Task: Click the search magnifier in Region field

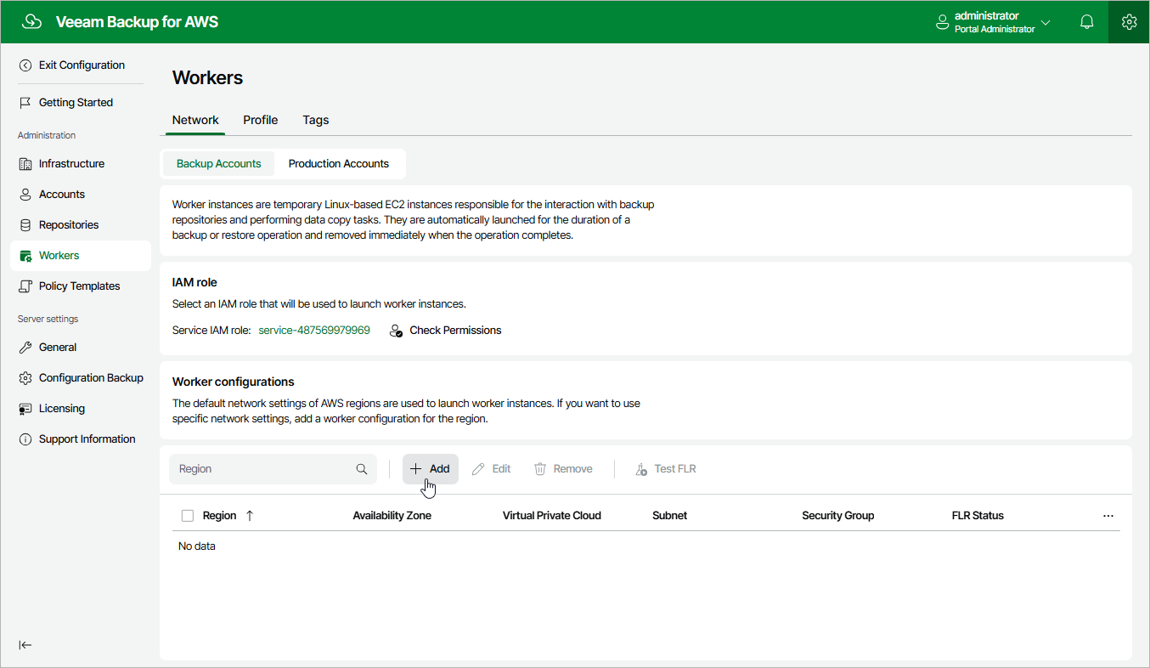Action: point(362,469)
